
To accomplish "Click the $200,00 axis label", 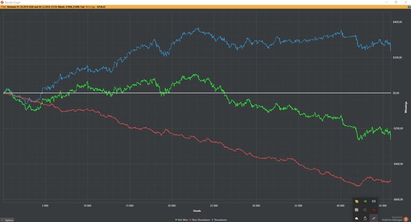I will 397,57.
